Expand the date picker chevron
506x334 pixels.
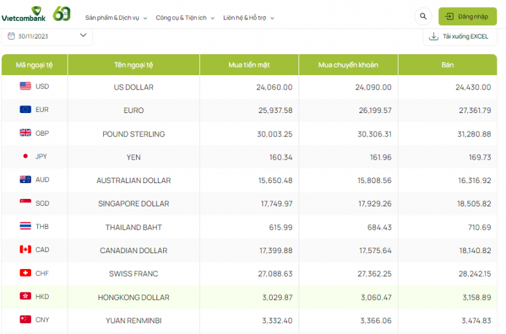click(x=83, y=35)
